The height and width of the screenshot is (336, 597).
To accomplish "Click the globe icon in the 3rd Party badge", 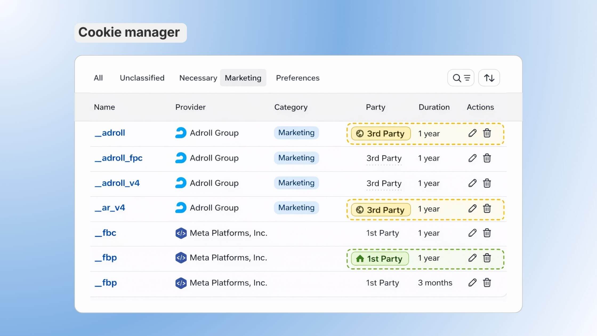I will 360,134.
